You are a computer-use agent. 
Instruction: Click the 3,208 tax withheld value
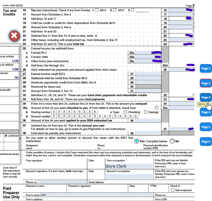point(15,69)
